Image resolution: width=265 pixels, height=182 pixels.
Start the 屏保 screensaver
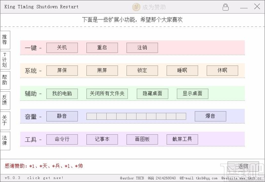click(62, 70)
